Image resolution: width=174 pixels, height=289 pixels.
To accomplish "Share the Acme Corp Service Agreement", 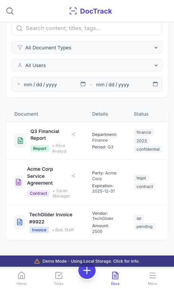I will point(73,176).
